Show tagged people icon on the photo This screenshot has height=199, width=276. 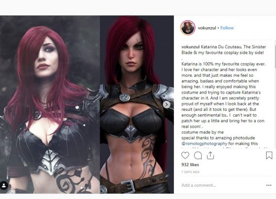(x=4, y=185)
